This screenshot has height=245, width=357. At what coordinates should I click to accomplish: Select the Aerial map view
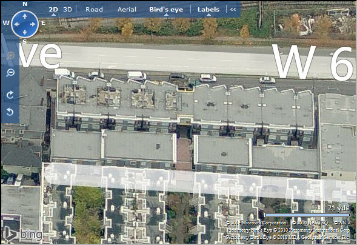click(127, 9)
